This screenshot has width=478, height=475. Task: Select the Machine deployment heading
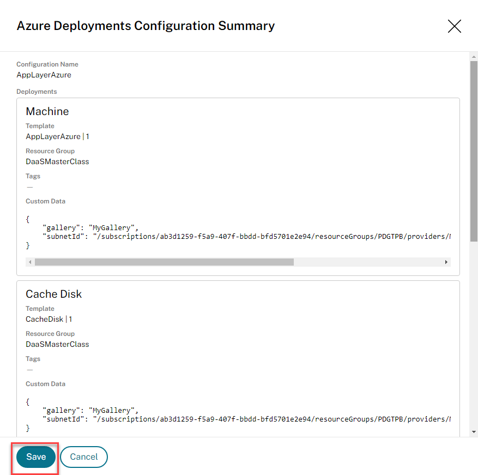47,111
